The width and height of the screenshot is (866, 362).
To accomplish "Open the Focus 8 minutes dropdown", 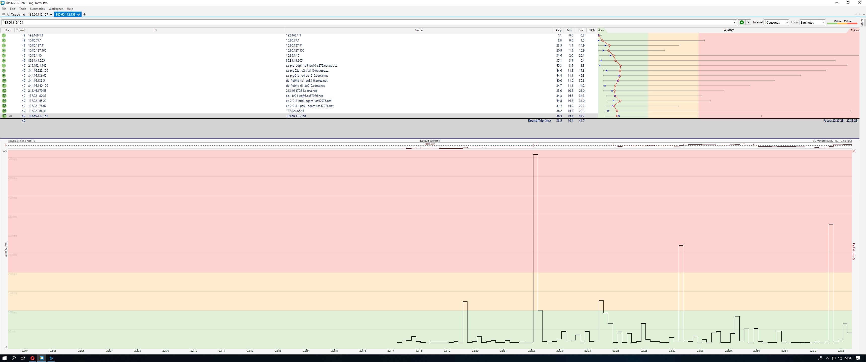I will click(812, 22).
